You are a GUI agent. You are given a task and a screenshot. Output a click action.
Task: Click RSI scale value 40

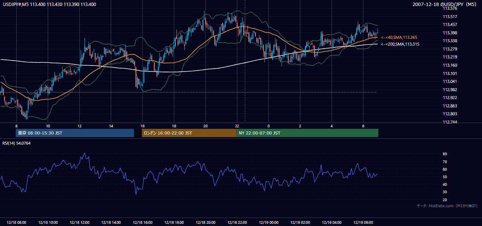coord(445,184)
